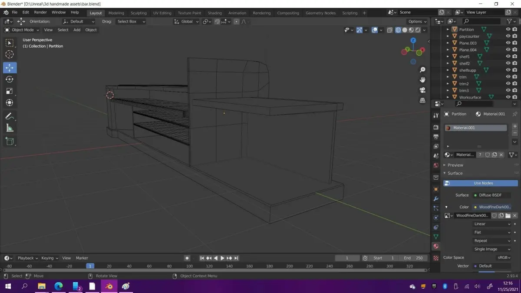Unlink the WoodFineDark image X icon

515,216
